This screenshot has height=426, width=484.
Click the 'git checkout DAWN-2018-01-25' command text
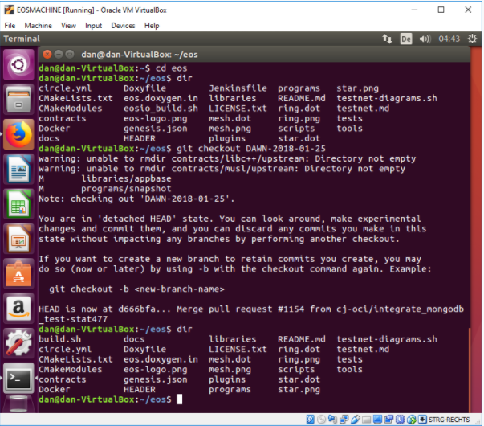(251, 149)
